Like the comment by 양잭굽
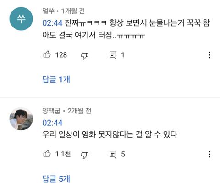Image resolution: width=220 pixels, height=194 pixels. [x=47, y=154]
